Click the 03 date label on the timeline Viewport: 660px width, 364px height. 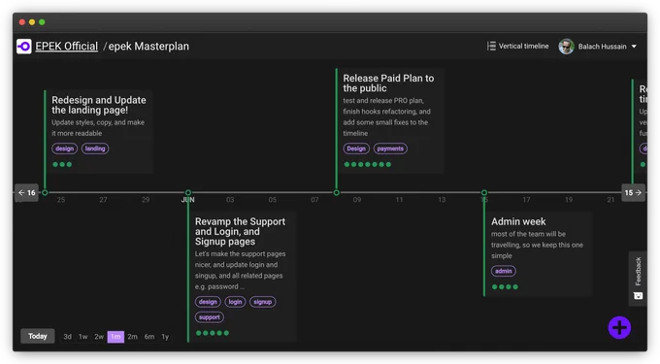[230, 200]
